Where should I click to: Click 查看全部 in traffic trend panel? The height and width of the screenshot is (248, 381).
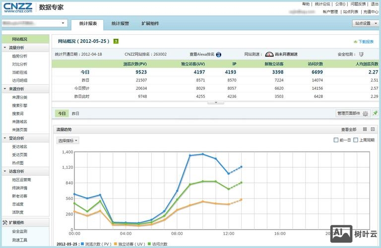(349, 129)
